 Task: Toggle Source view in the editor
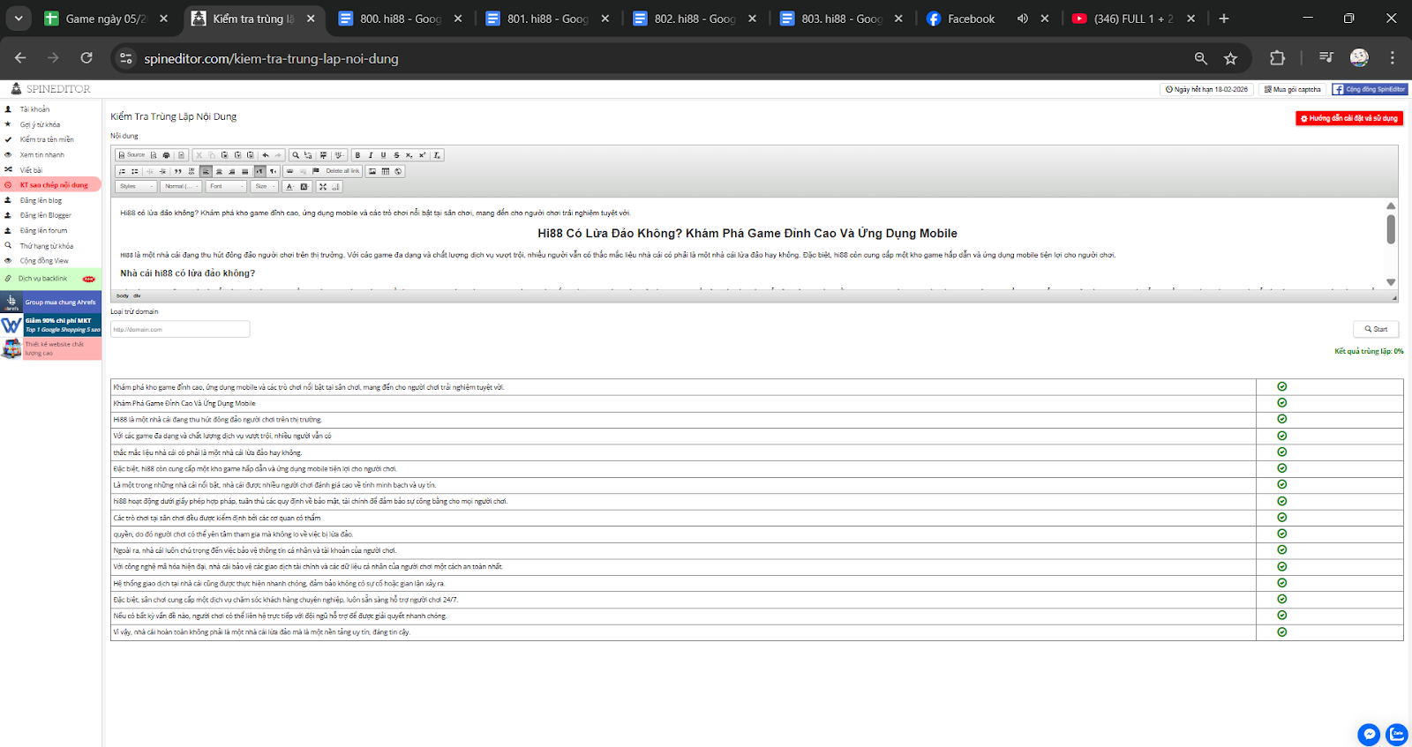pyautogui.click(x=131, y=155)
